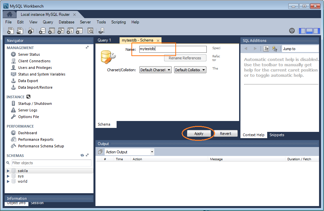The height and width of the screenshot is (211, 324).
Task: Click the INSTANCE wrench icon
Action: click(28, 97)
